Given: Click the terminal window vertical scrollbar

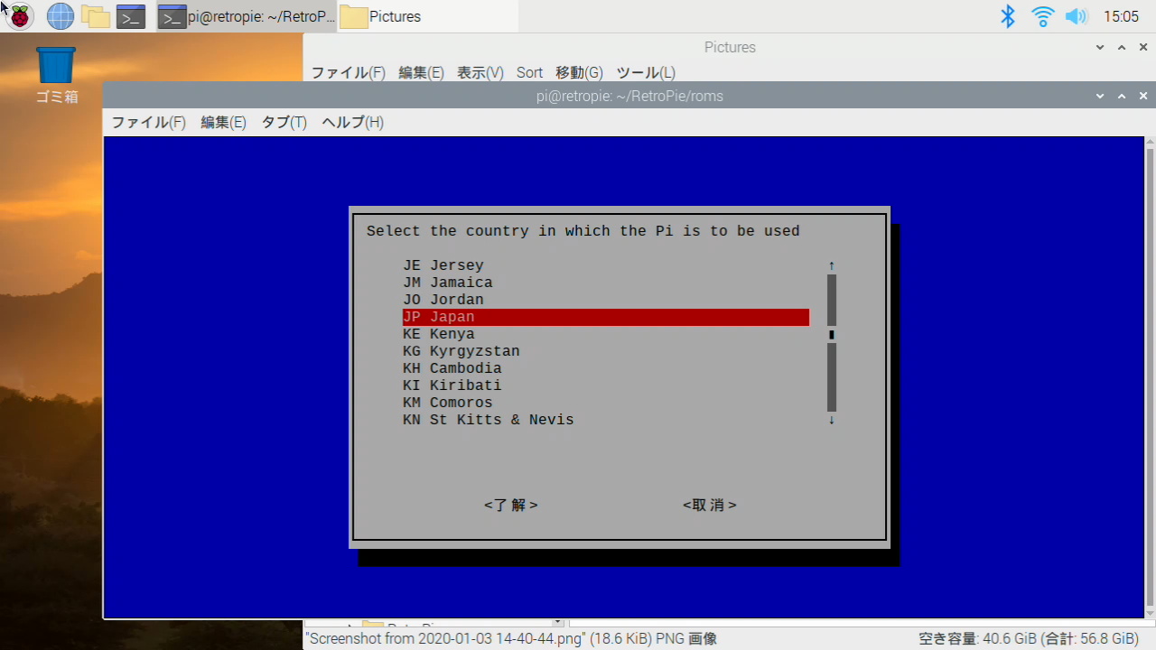Looking at the screenshot, I should coord(1150,377).
